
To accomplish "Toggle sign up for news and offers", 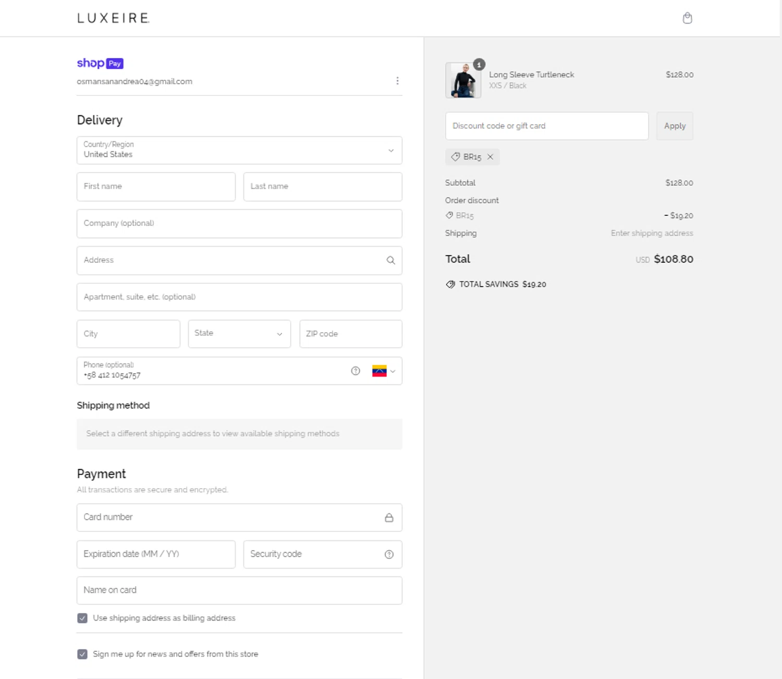I will tap(82, 654).
